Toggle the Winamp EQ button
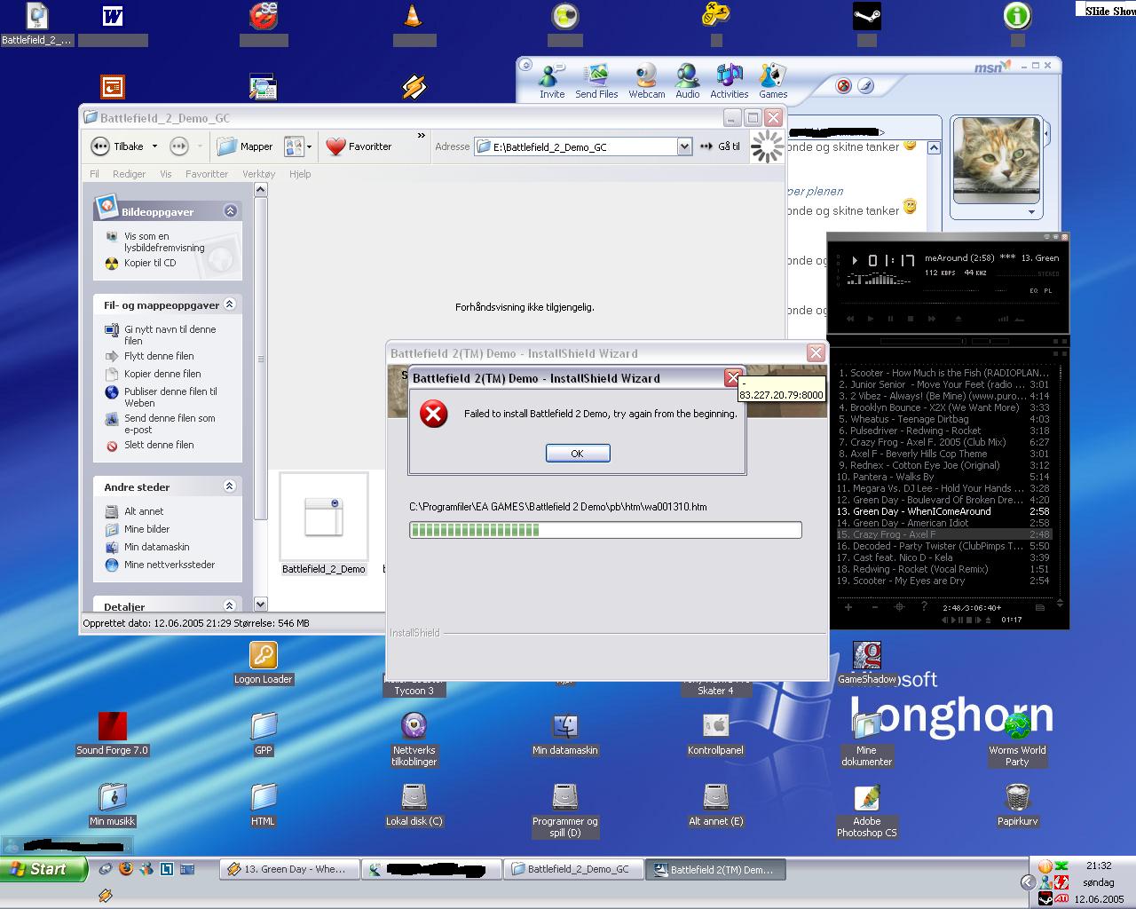Image resolution: width=1136 pixels, height=909 pixels. pos(1034,290)
